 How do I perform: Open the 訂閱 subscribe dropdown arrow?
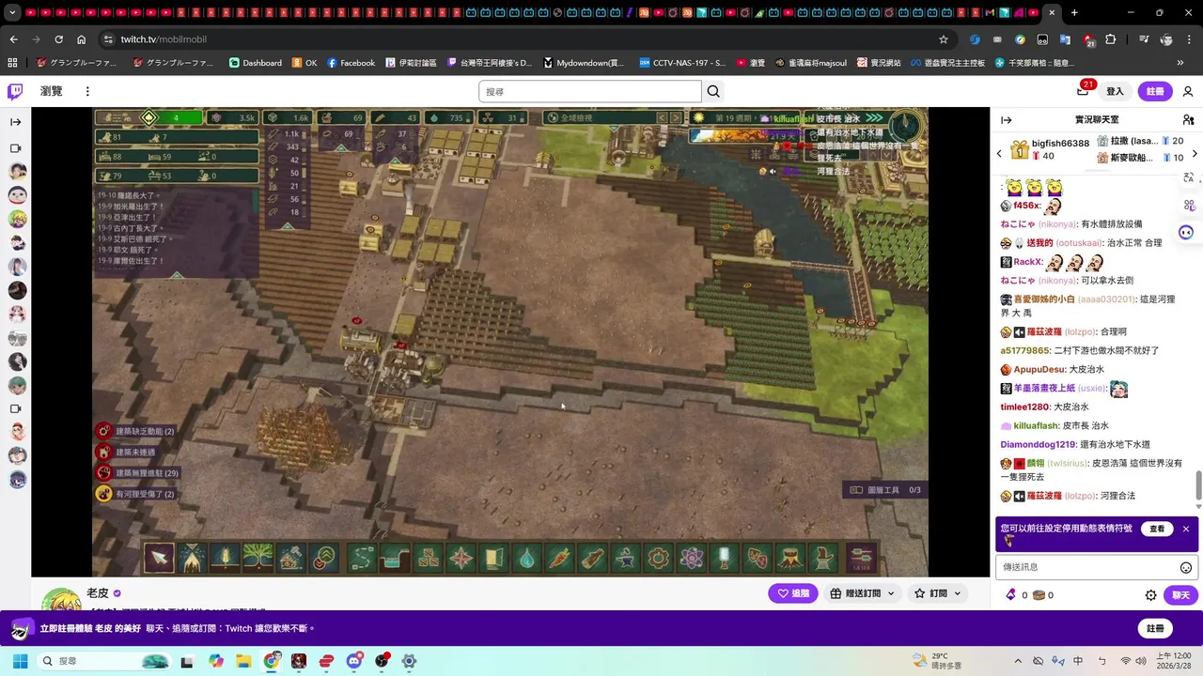coord(958,593)
